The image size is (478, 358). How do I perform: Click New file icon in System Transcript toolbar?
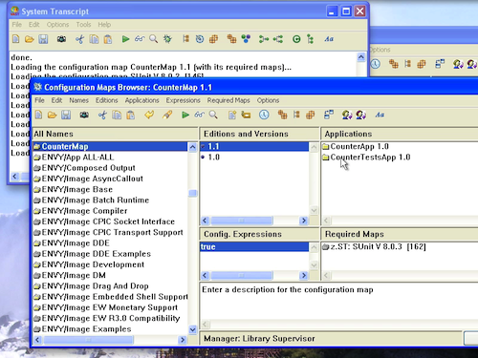coord(15,39)
